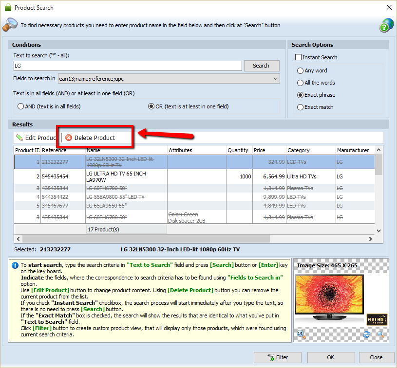397x368 pixels.
Task: Choose AND (text is in all fields)
Action: tap(21, 106)
